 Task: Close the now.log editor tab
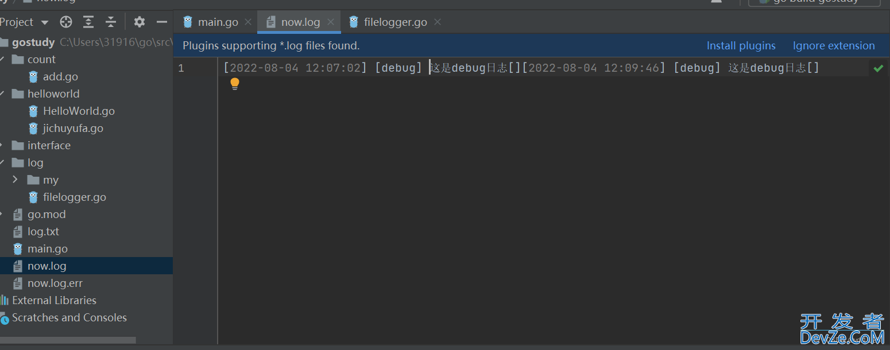click(x=331, y=22)
